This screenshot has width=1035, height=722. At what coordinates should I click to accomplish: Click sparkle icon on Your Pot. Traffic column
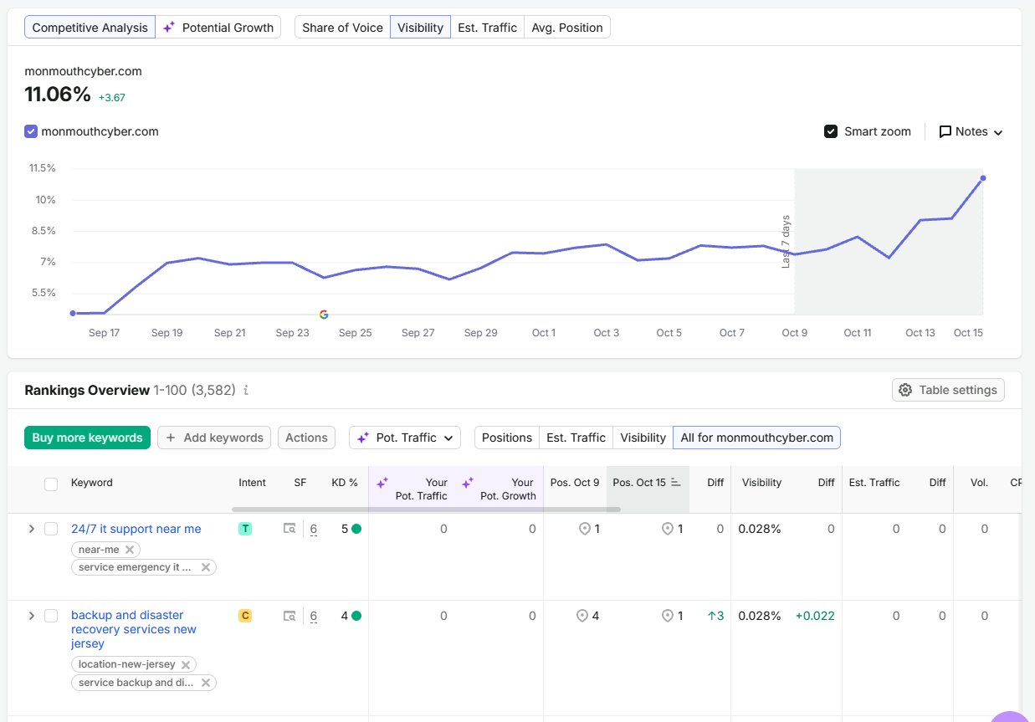click(x=382, y=483)
